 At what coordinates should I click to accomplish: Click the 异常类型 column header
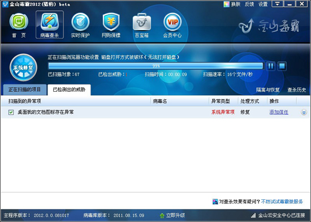click(x=223, y=101)
